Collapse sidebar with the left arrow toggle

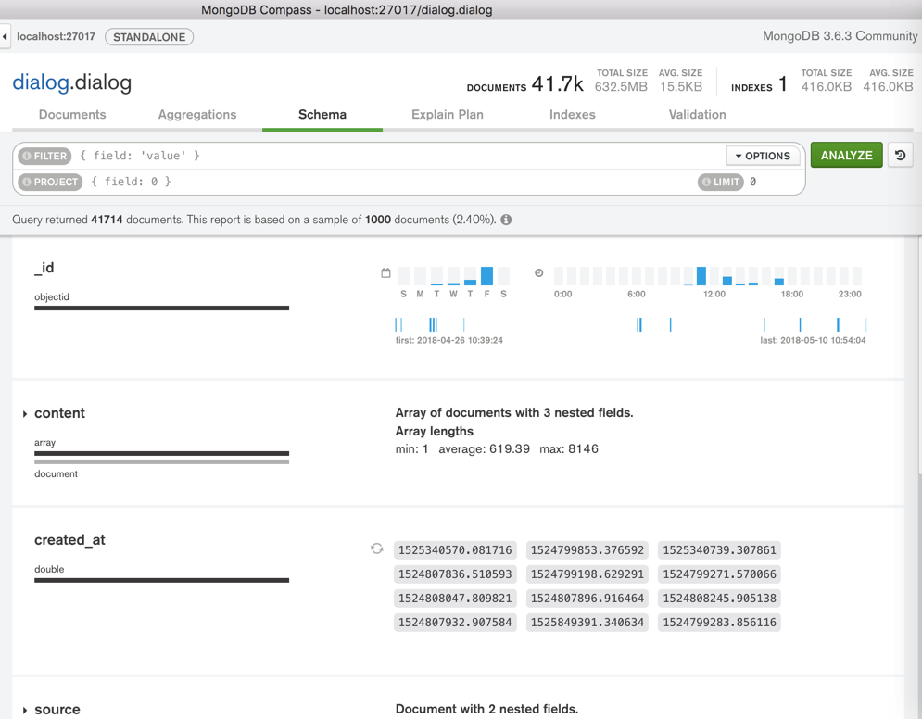[5, 36]
